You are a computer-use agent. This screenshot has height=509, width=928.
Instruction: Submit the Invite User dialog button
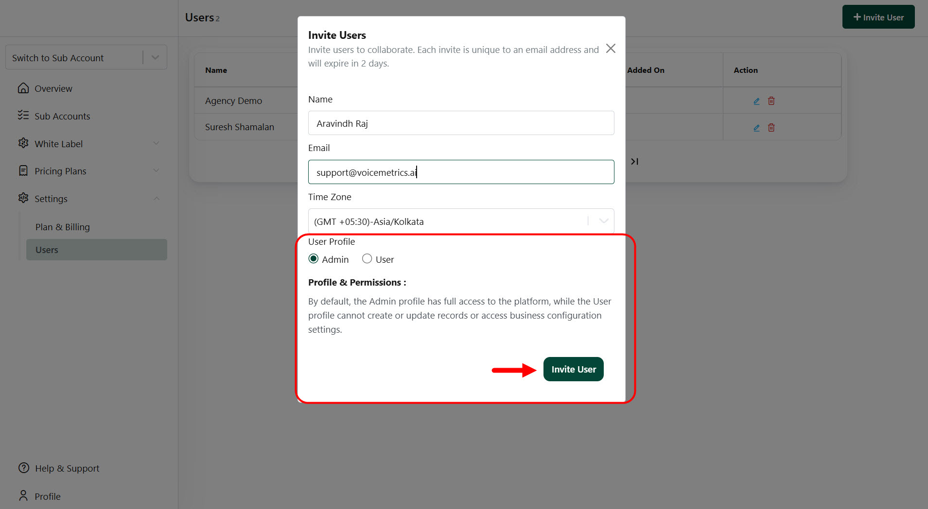[574, 369]
